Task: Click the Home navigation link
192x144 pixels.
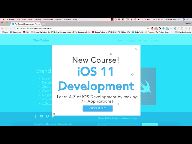Action: point(120,41)
